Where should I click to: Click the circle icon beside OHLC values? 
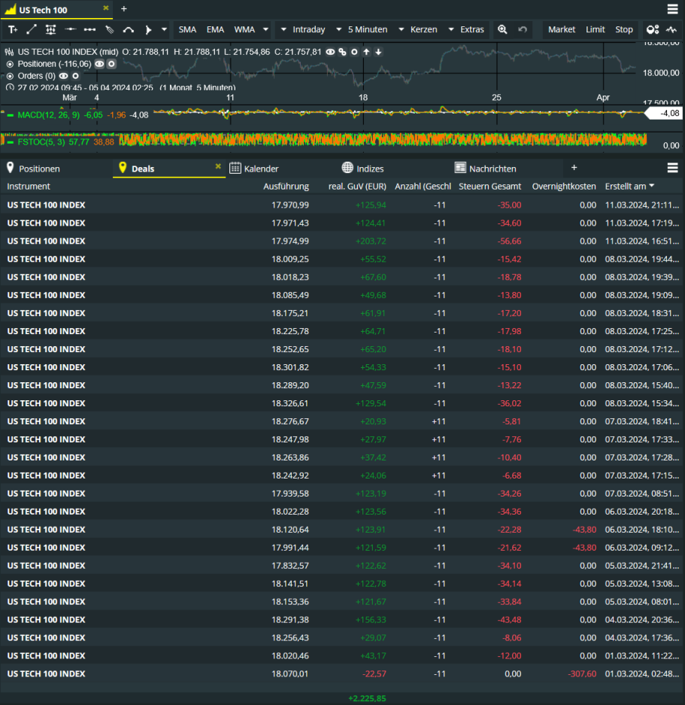(x=354, y=52)
